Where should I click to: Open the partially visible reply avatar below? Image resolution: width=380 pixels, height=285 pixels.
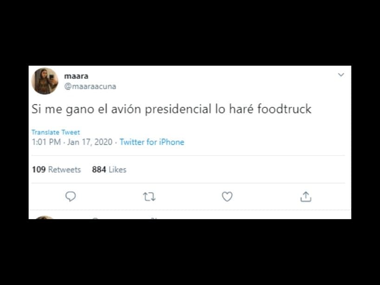pyautogui.click(x=44, y=217)
